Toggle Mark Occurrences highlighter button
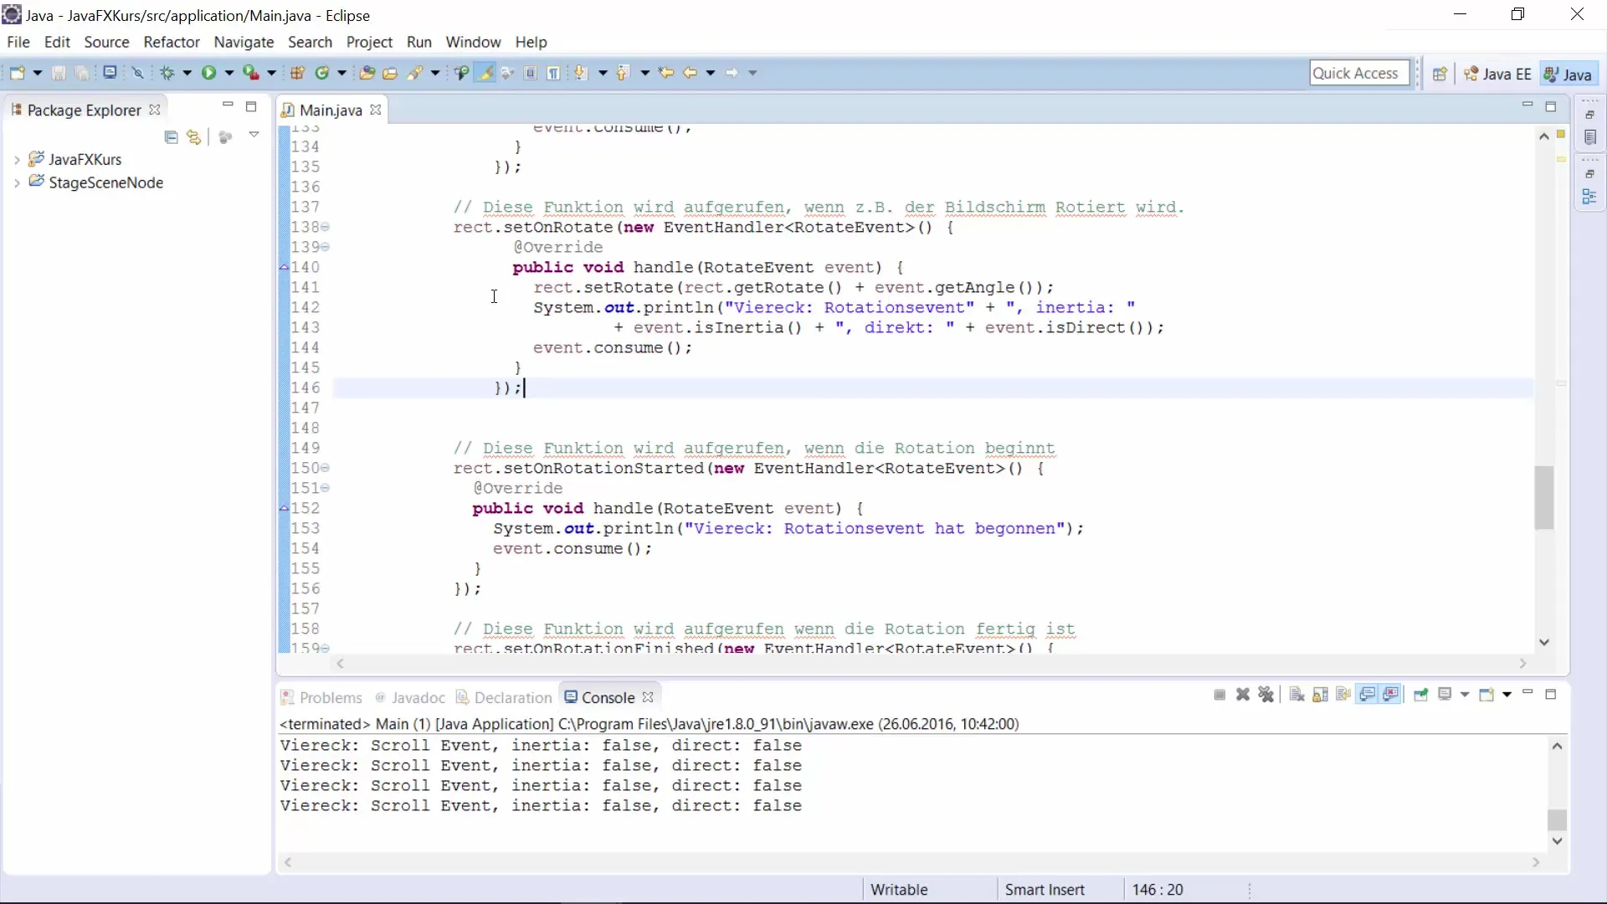The width and height of the screenshot is (1607, 904). click(x=485, y=73)
